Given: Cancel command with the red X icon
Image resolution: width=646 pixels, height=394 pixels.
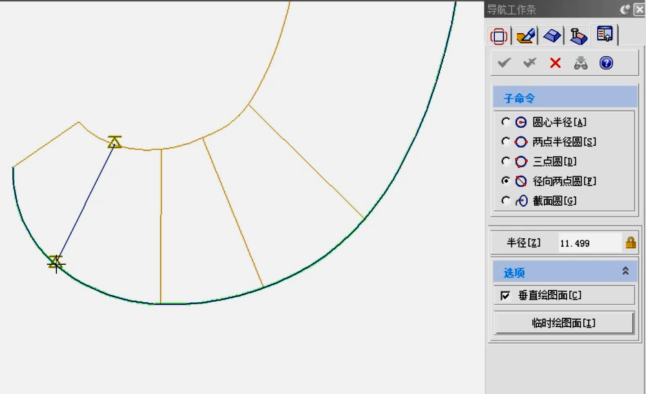Looking at the screenshot, I should pos(556,63).
